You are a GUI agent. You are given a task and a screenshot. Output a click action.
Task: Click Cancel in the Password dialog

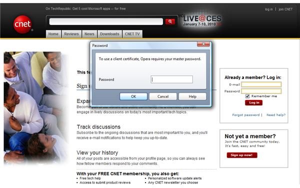163,96
